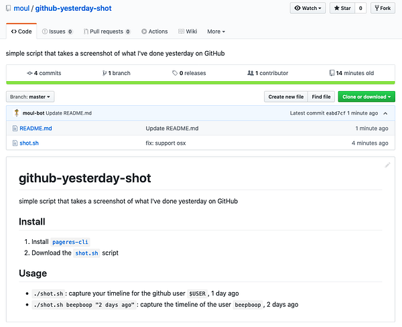
Task: View the 1 contributor page
Action: (x=268, y=73)
